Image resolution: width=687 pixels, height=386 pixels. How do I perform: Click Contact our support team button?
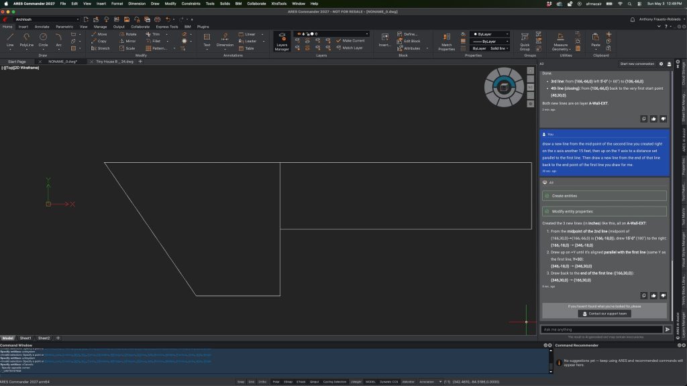tap(604, 314)
